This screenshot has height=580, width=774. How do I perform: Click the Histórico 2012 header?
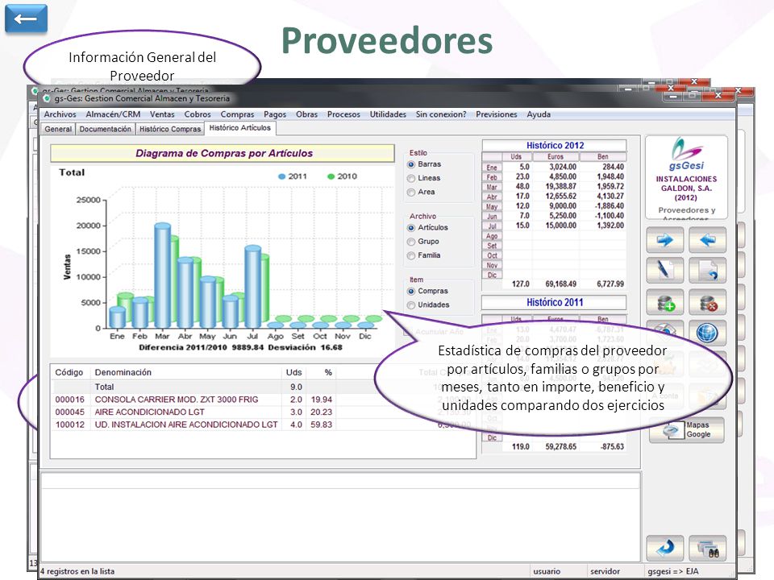coord(555,146)
